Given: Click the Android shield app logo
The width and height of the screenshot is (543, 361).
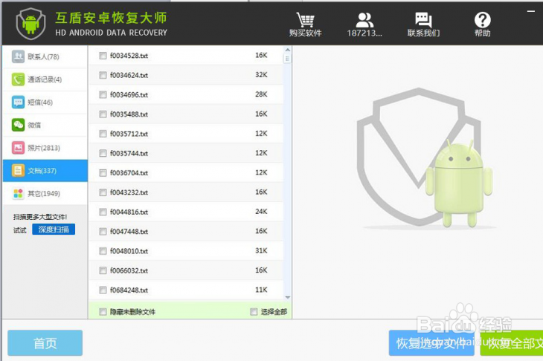Looking at the screenshot, I should click(x=30, y=24).
